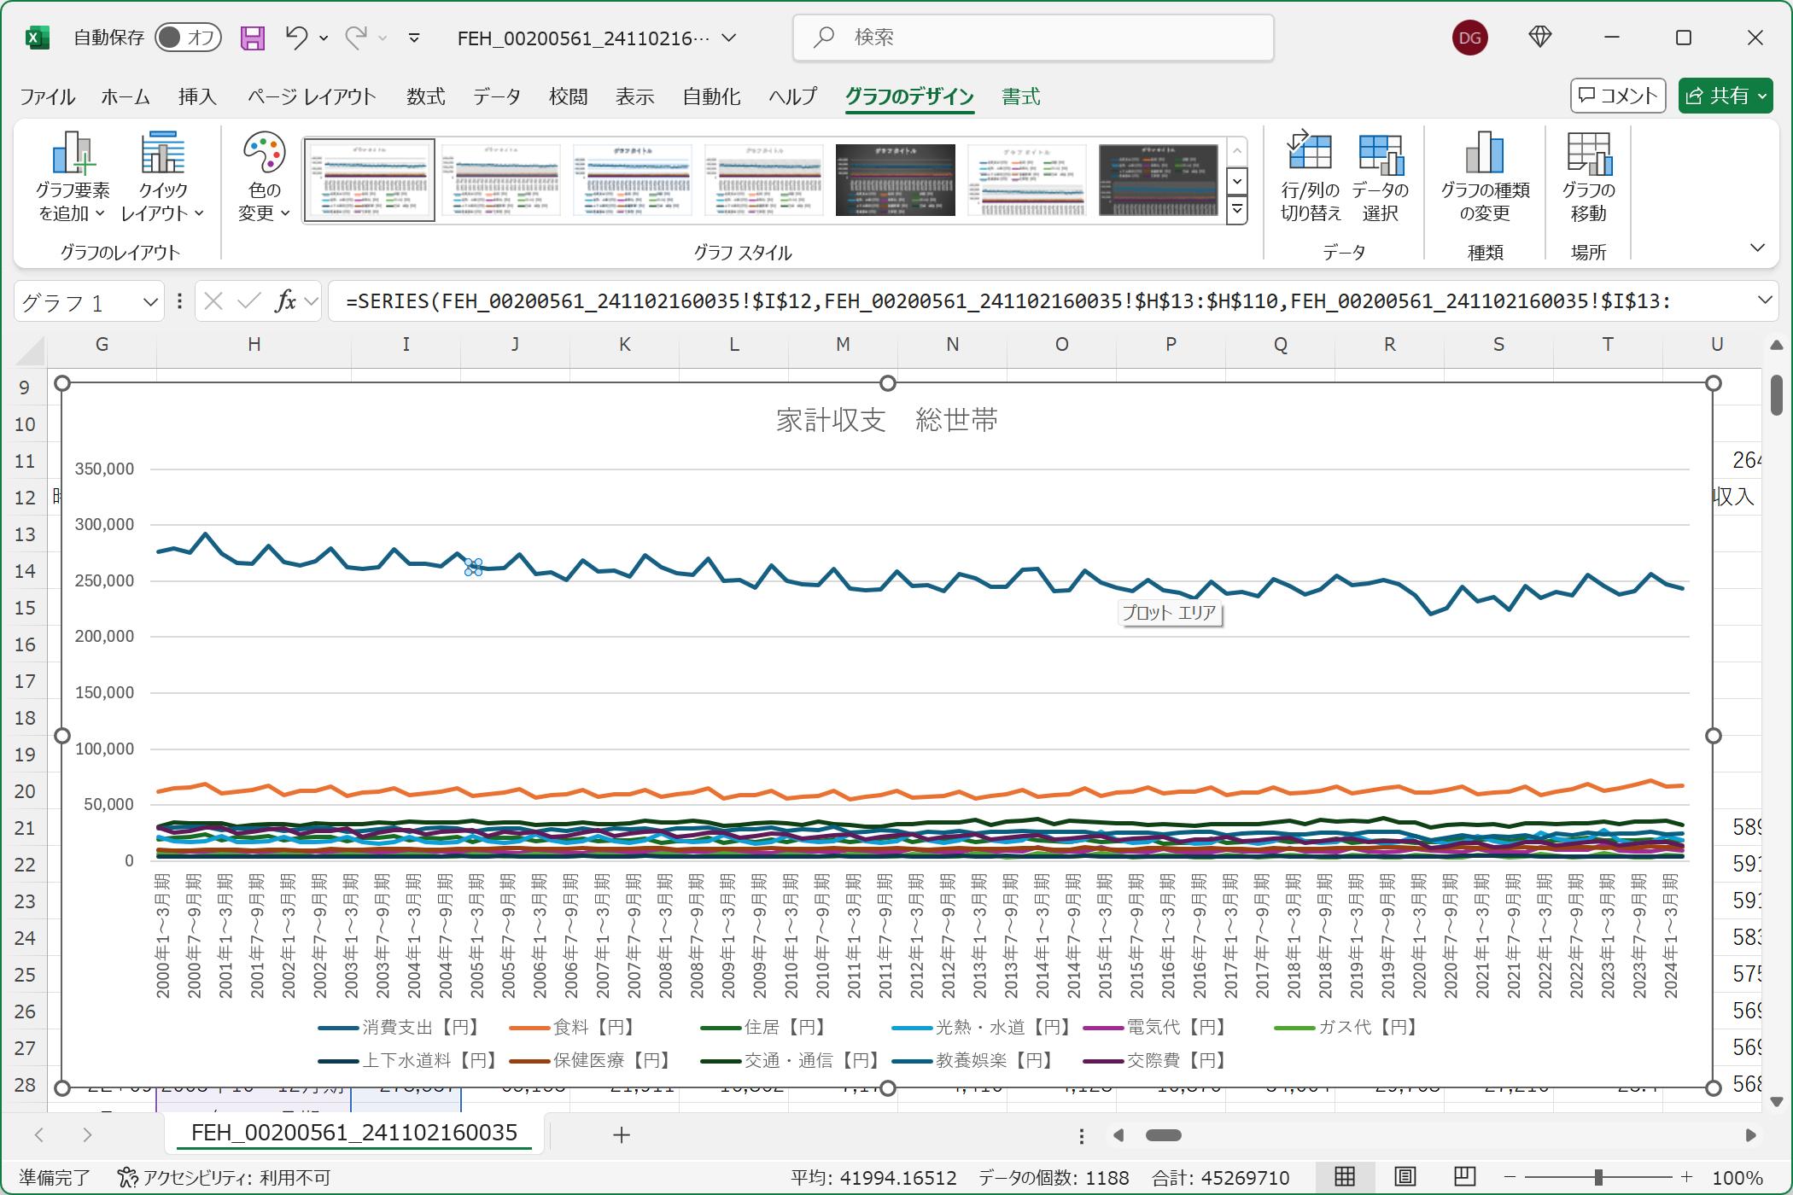Open name box dropdown グラフ 1

[150, 302]
